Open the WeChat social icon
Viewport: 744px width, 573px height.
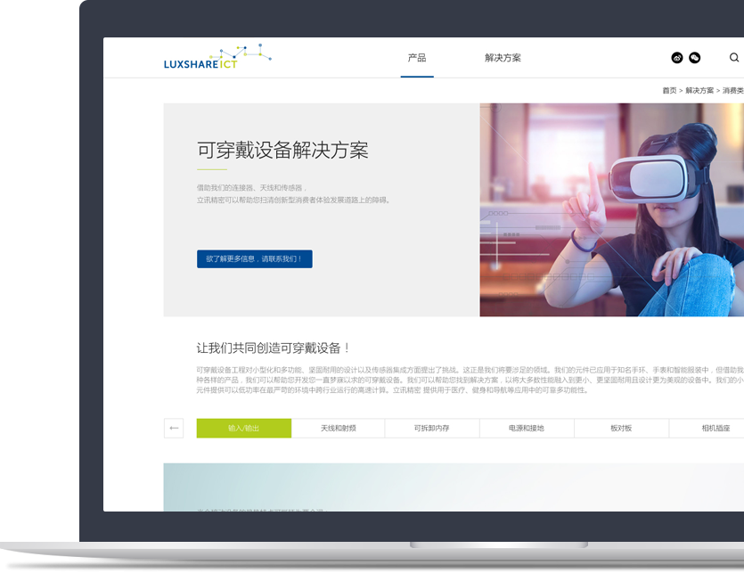tap(695, 58)
